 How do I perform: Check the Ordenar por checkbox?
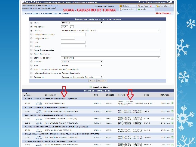(x=31, y=77)
